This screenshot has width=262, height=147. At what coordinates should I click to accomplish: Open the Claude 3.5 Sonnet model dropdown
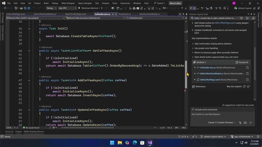point(221,122)
